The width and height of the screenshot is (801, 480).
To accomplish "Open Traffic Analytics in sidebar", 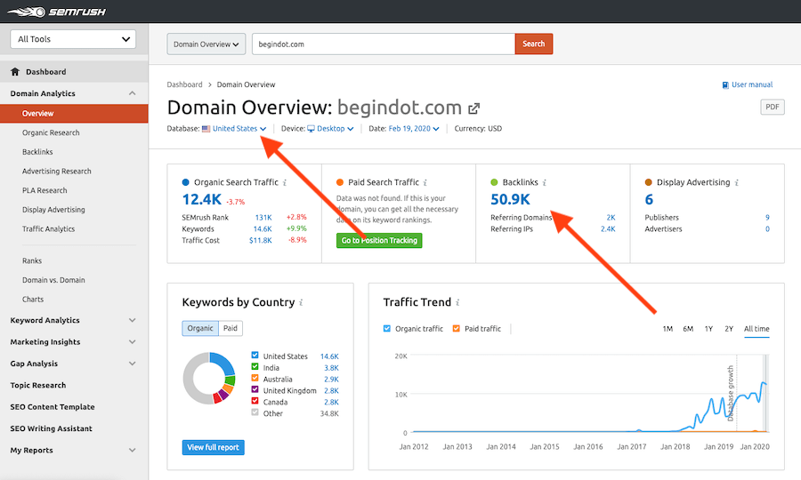I will point(49,229).
